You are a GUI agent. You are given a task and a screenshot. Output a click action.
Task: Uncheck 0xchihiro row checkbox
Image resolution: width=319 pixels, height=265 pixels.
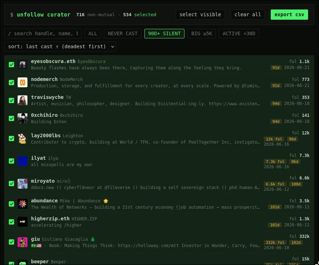pos(11,118)
